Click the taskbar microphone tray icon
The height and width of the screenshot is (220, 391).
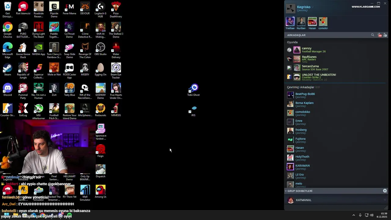click(x=360, y=215)
